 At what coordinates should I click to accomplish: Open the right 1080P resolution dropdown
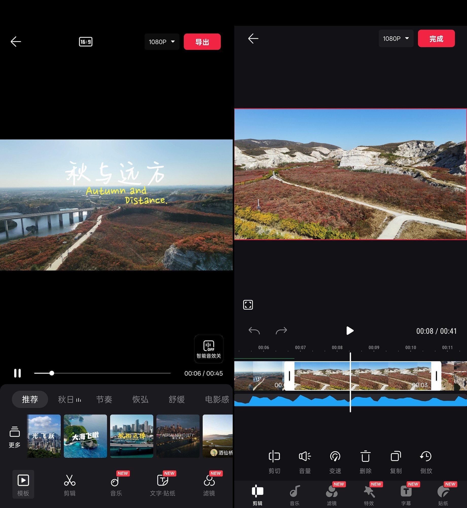(396, 39)
